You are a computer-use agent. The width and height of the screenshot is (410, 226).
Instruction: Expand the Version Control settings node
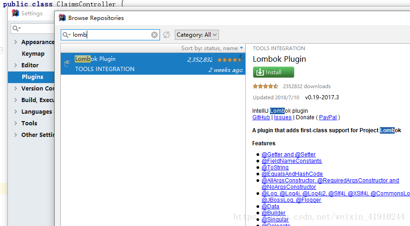(15, 89)
